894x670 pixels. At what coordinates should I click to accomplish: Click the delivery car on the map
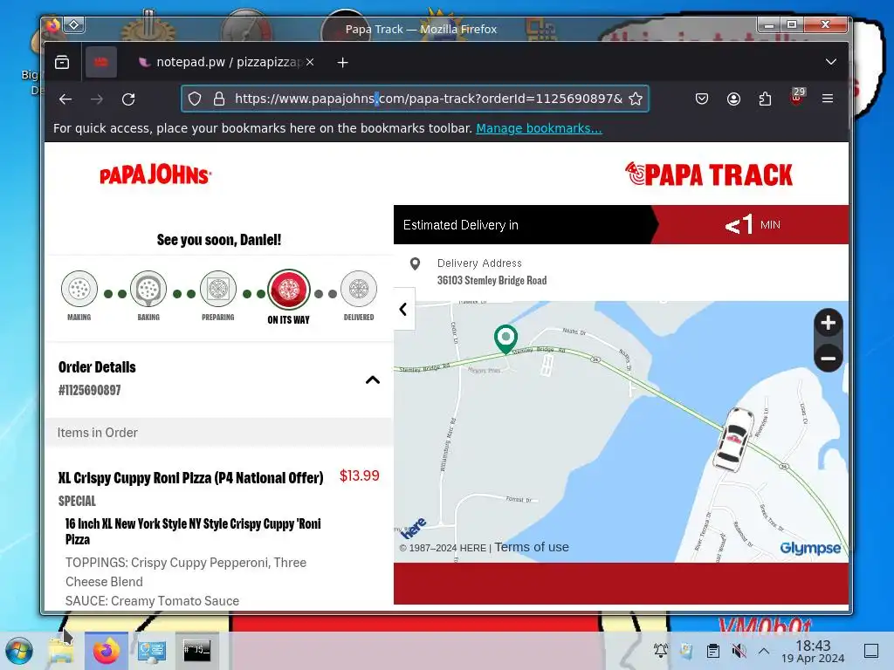tap(734, 440)
